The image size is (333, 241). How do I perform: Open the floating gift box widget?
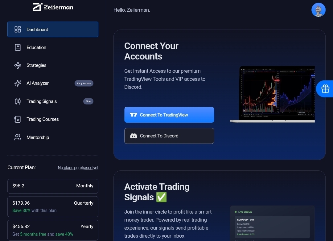tap(325, 89)
